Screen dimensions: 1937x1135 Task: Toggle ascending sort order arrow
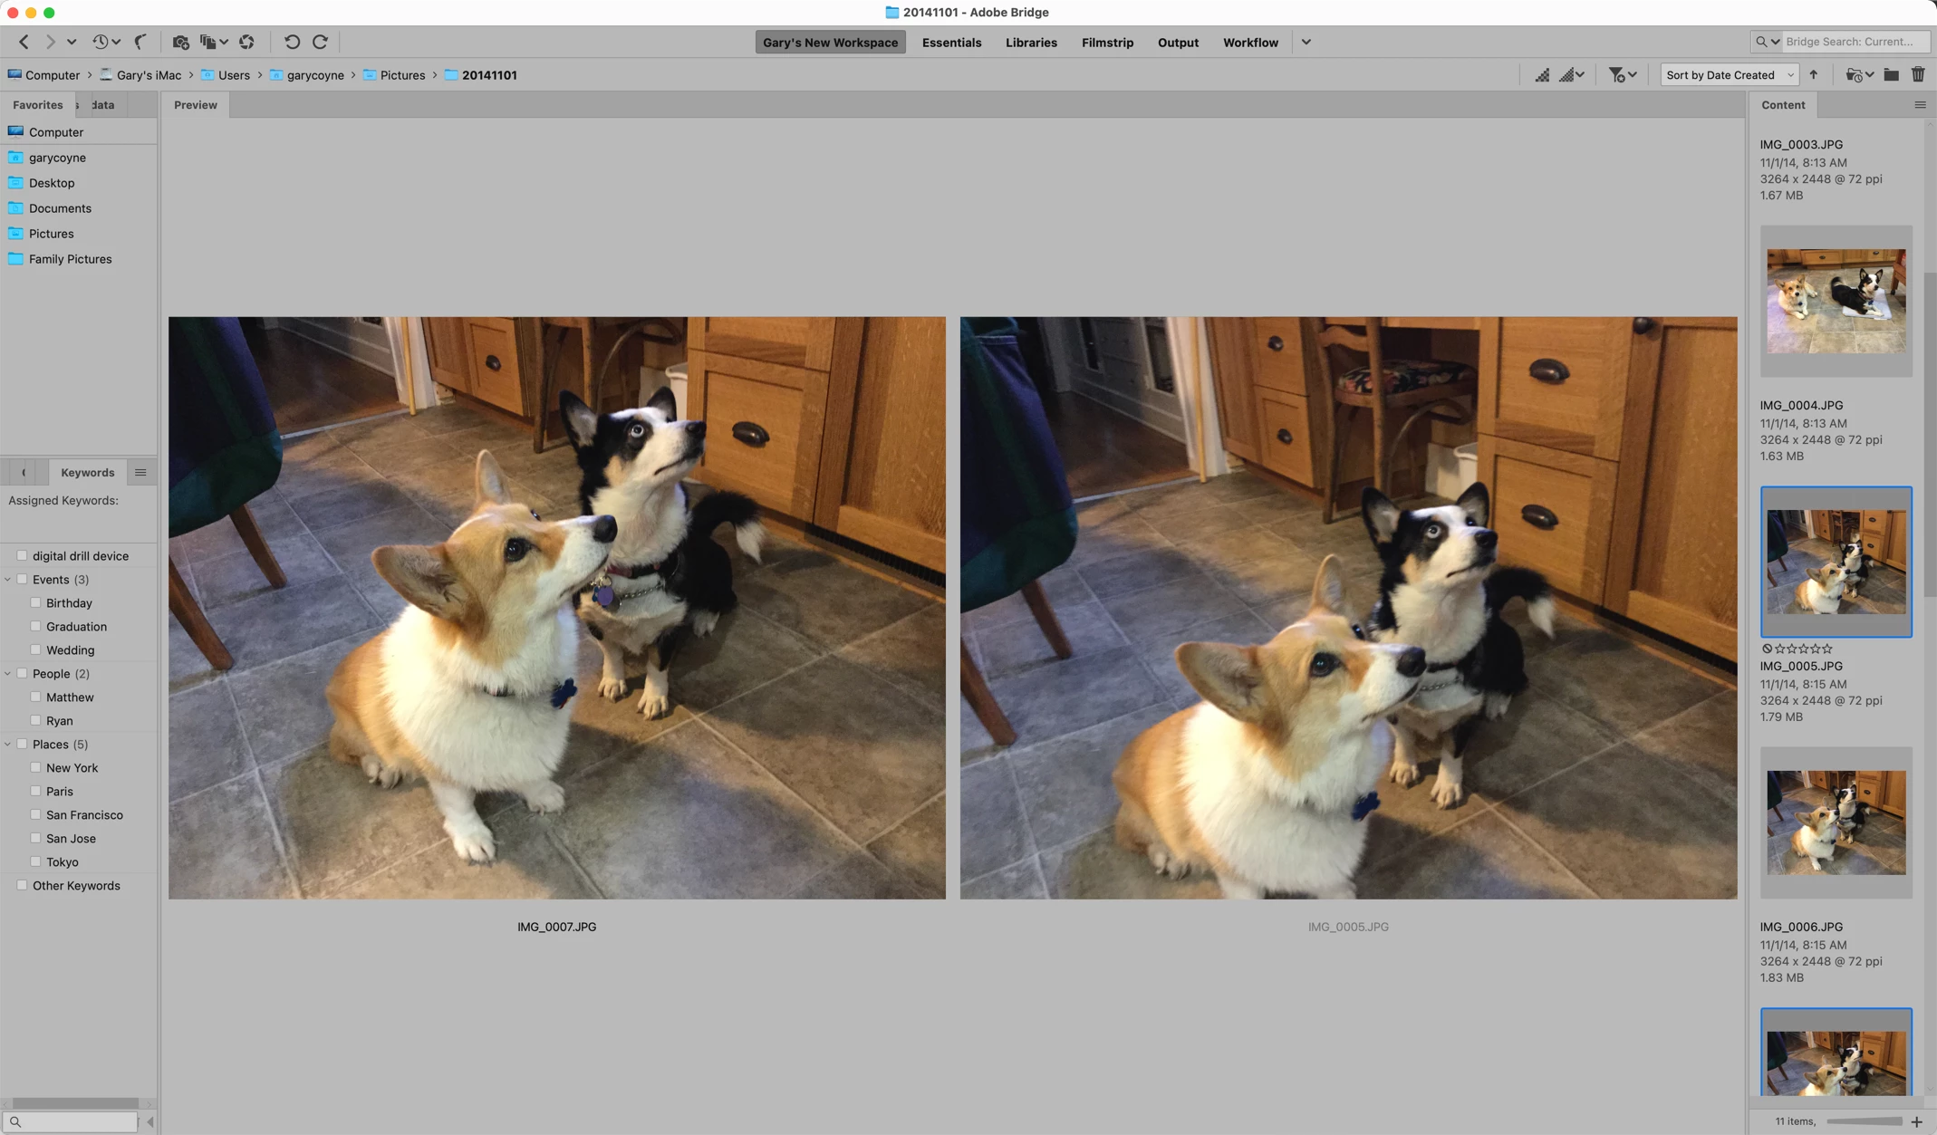pyautogui.click(x=1814, y=75)
